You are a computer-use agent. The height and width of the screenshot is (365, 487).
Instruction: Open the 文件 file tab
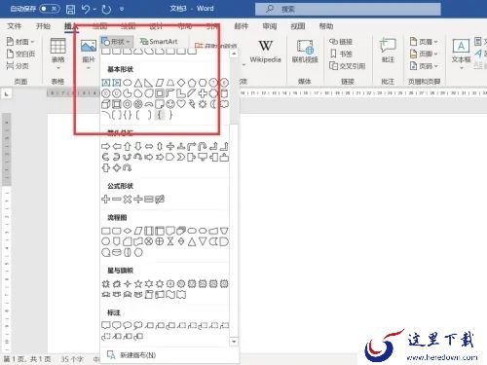pyautogui.click(x=15, y=26)
